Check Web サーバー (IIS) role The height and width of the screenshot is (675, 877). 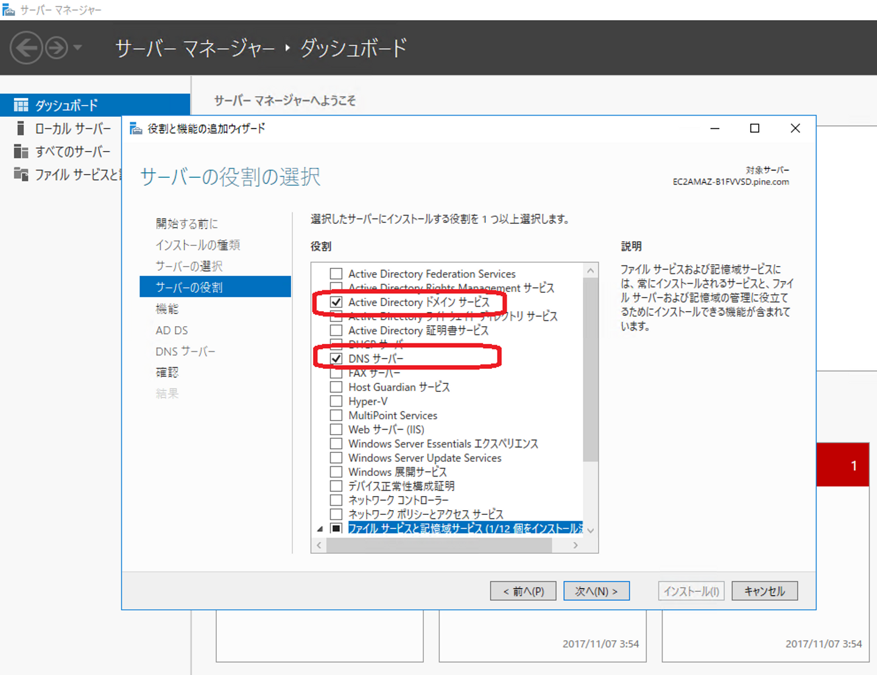point(336,430)
